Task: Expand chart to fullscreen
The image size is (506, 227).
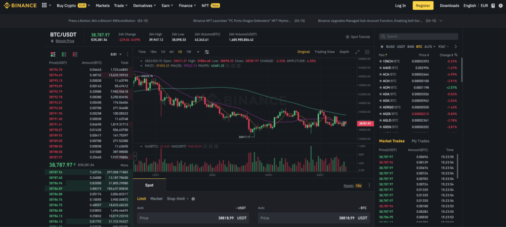Action: [358, 52]
